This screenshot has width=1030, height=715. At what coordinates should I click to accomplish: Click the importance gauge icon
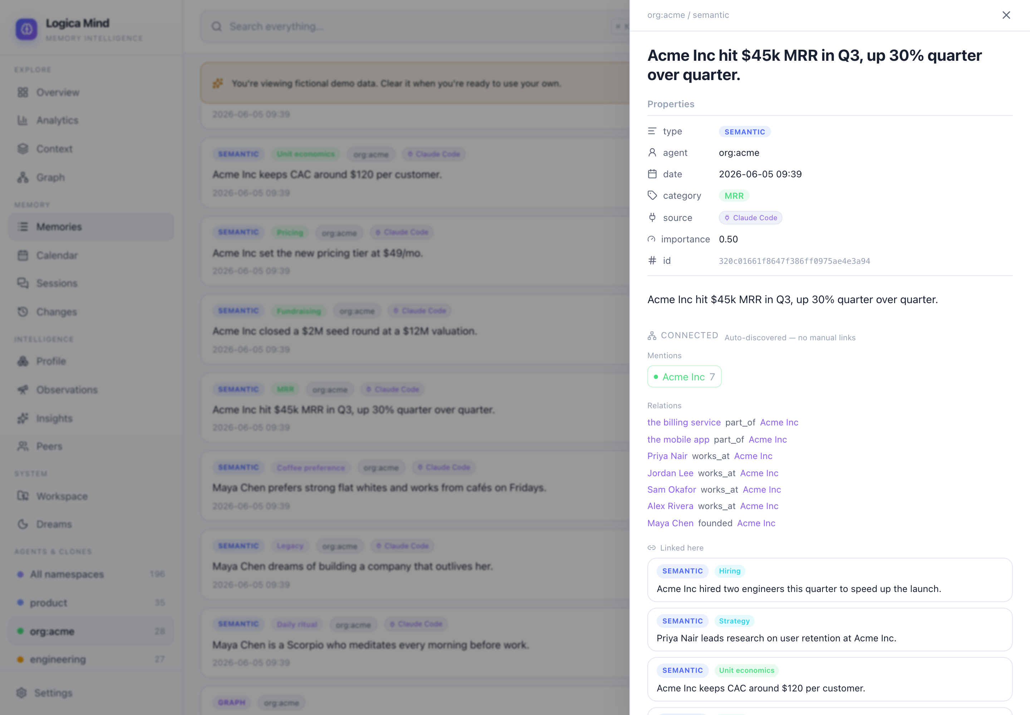tap(651, 239)
